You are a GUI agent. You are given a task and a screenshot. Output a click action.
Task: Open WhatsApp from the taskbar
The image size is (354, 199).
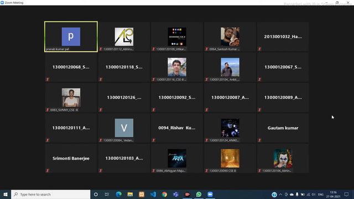point(199,194)
